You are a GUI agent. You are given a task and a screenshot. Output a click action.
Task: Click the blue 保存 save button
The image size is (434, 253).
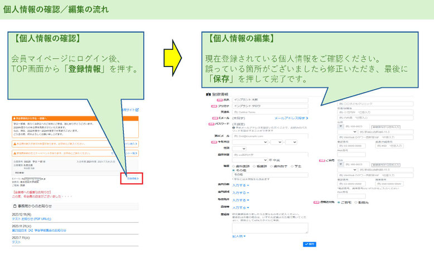point(310,244)
